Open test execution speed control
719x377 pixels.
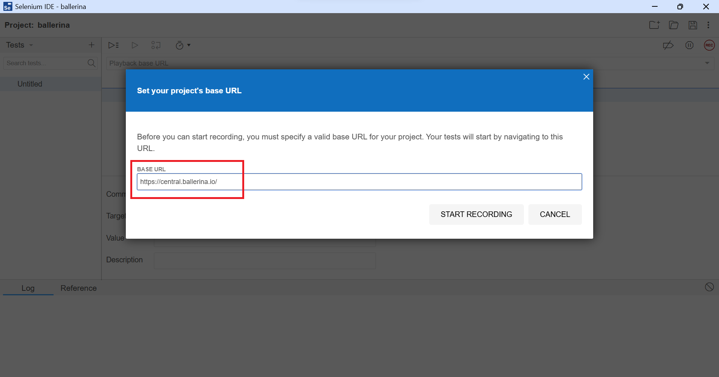point(183,45)
